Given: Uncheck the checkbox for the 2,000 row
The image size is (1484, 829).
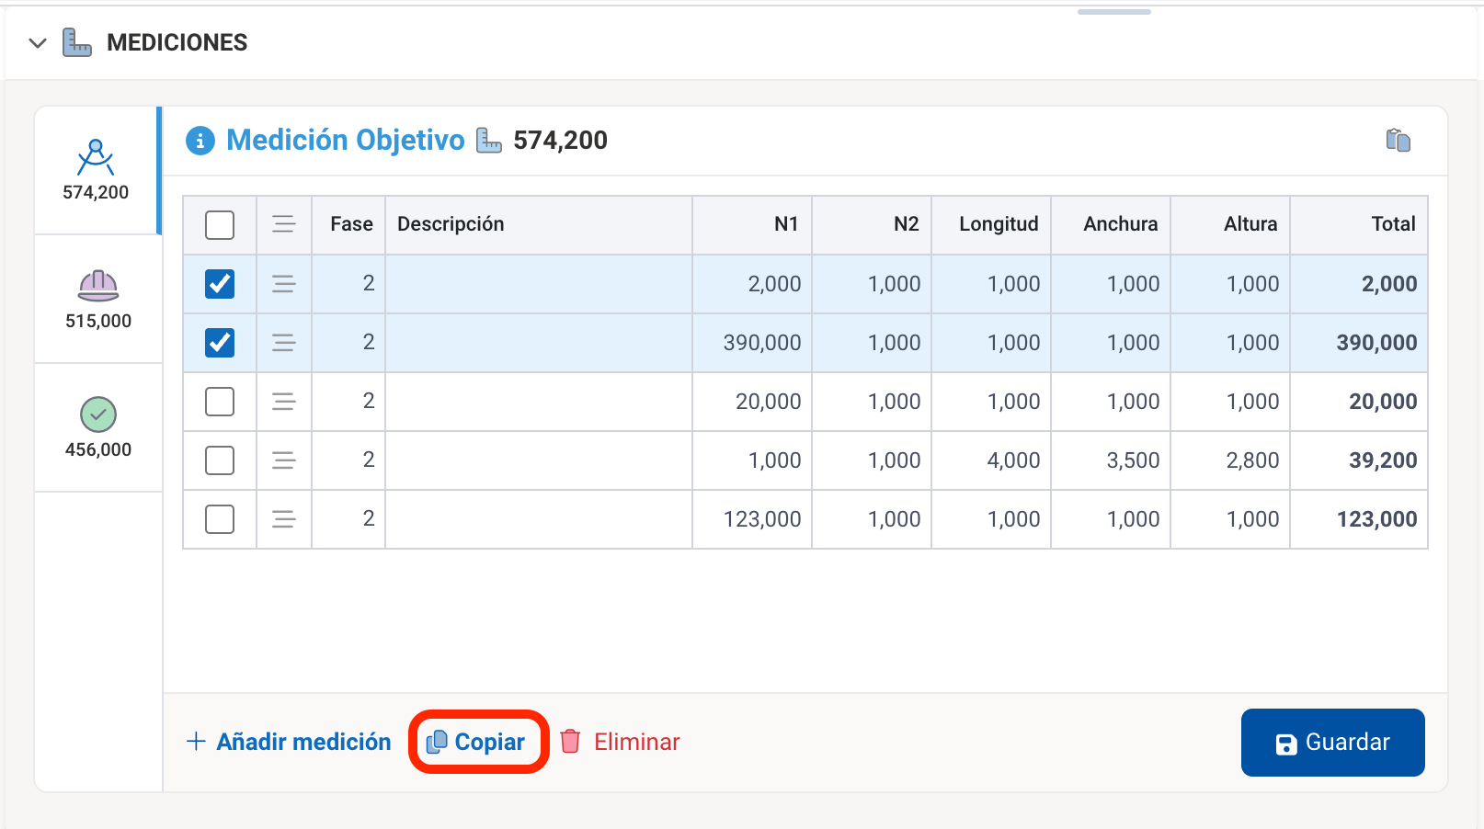Looking at the screenshot, I should [220, 284].
